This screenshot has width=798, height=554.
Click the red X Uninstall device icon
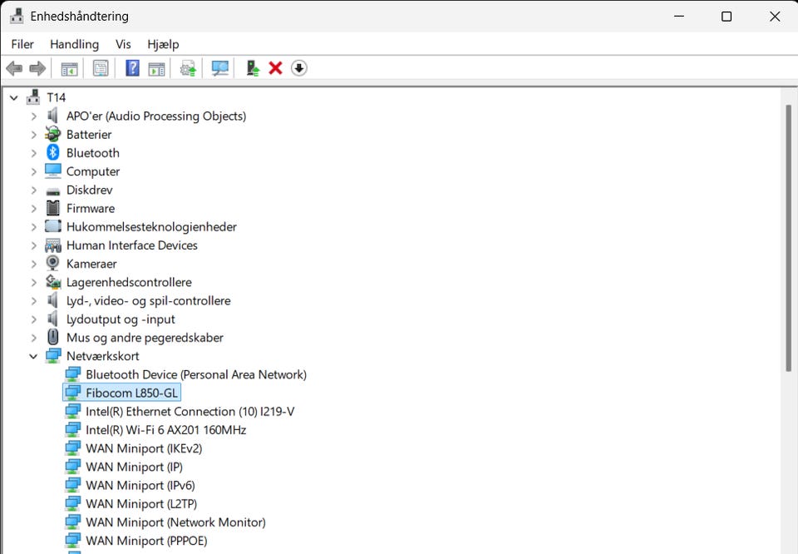[276, 67]
